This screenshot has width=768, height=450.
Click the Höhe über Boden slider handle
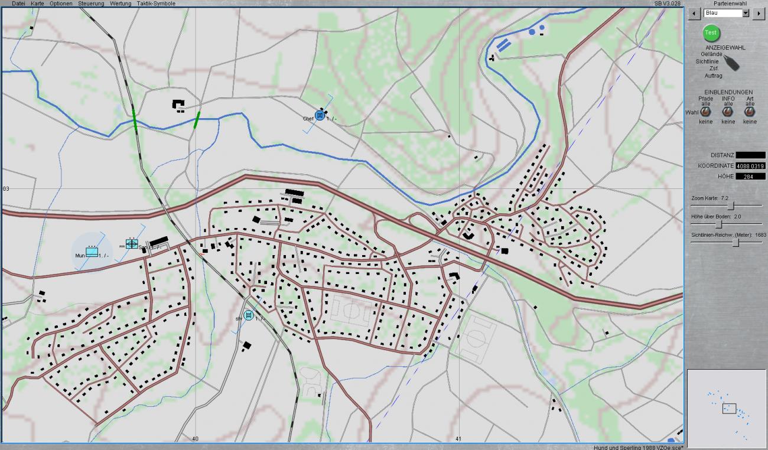pyautogui.click(x=719, y=224)
